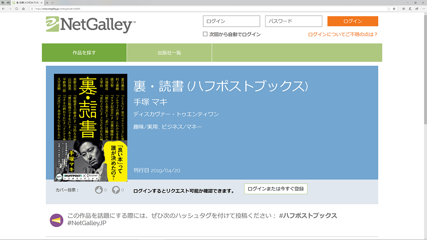Add this page to favorites

pyautogui.click(x=394, y=9)
